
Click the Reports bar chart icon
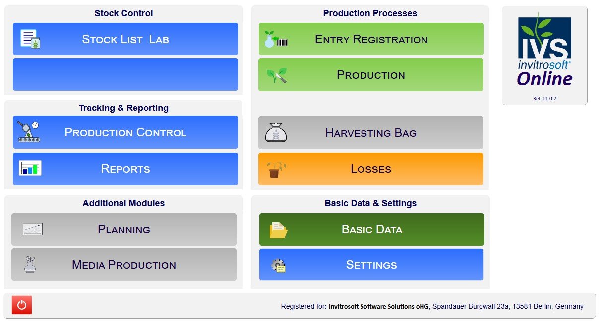[30, 168]
